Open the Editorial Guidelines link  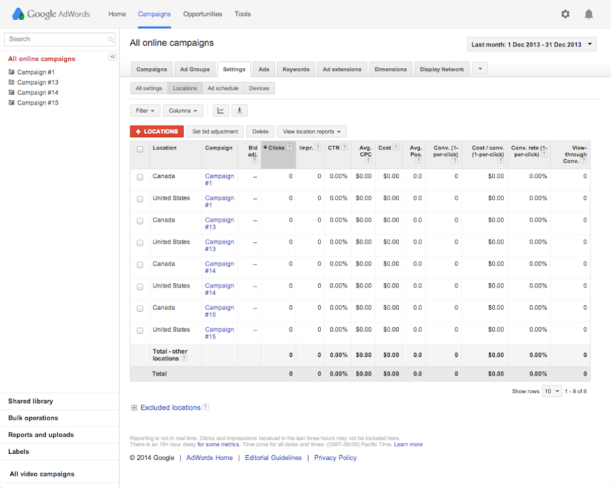point(273,458)
